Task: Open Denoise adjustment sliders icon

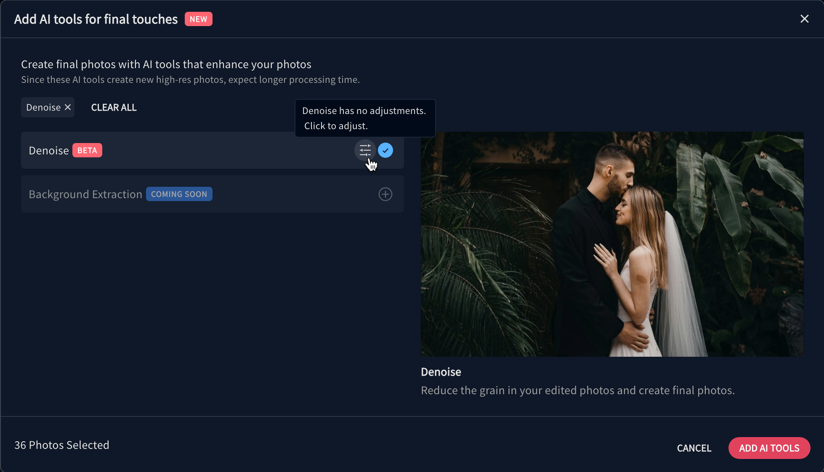Action: 365,150
